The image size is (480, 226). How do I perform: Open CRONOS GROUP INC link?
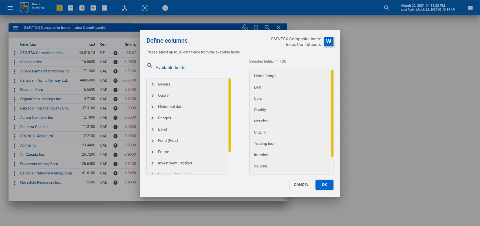point(37,136)
